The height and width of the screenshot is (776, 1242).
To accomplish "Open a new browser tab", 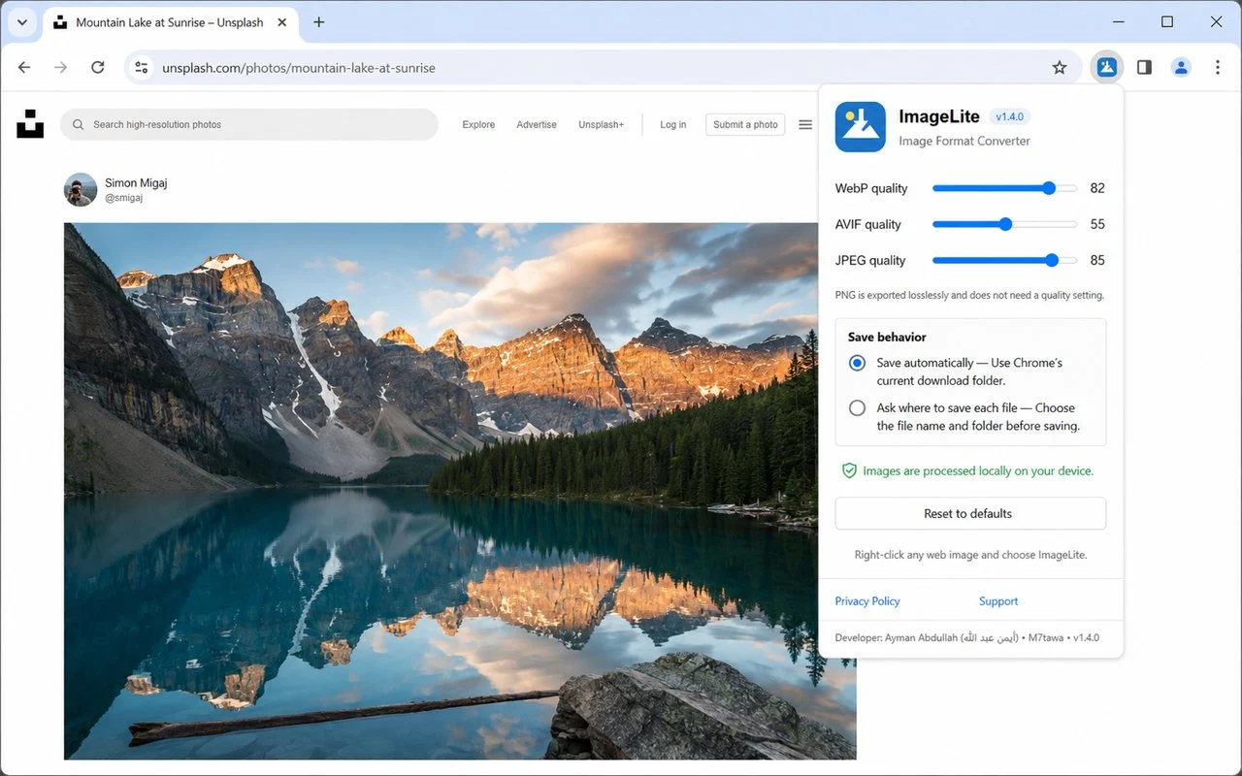I will coord(318,22).
